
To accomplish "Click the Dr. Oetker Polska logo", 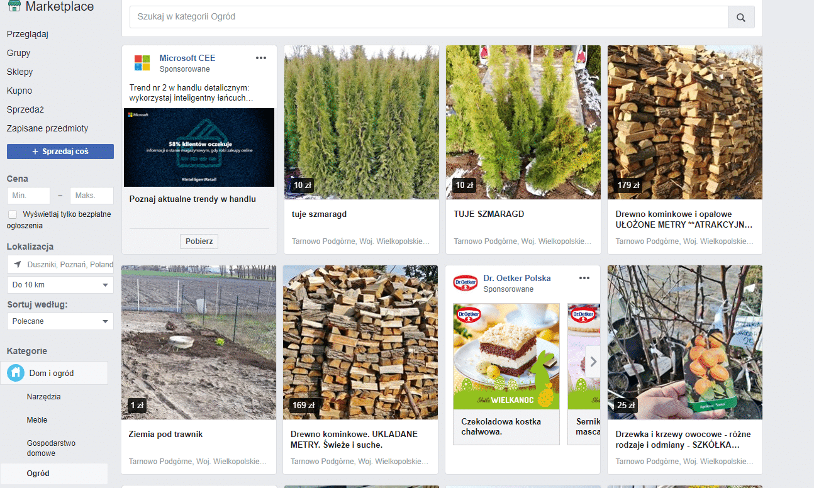I will click(466, 283).
